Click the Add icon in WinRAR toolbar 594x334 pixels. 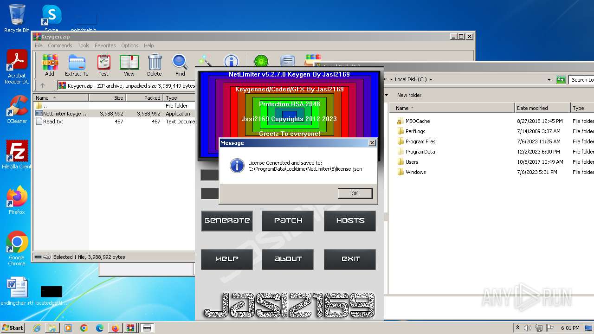(50, 65)
